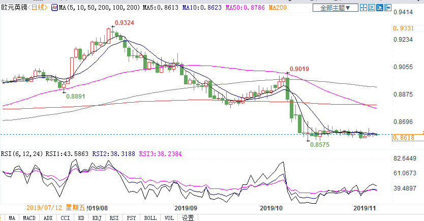Select the VOL indicator tab
This screenshot has height=221, width=424.
pyautogui.click(x=168, y=217)
